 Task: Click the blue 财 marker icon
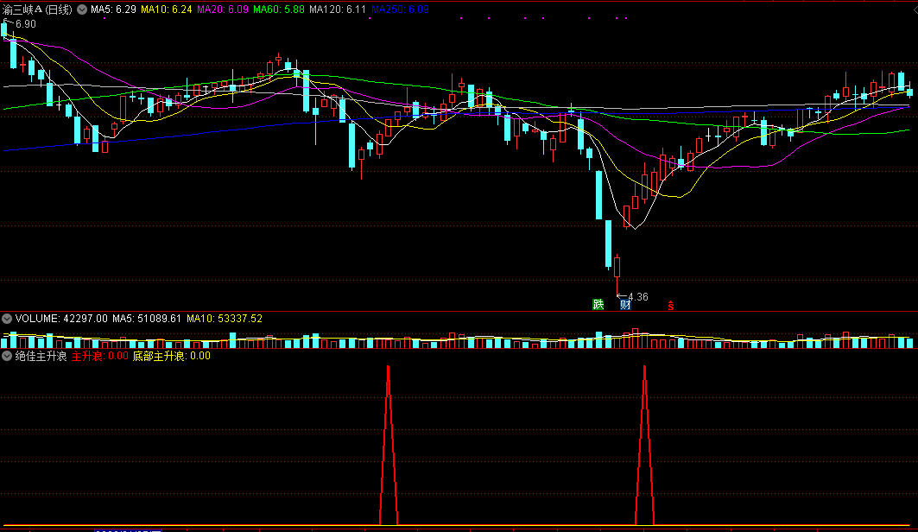pos(625,304)
